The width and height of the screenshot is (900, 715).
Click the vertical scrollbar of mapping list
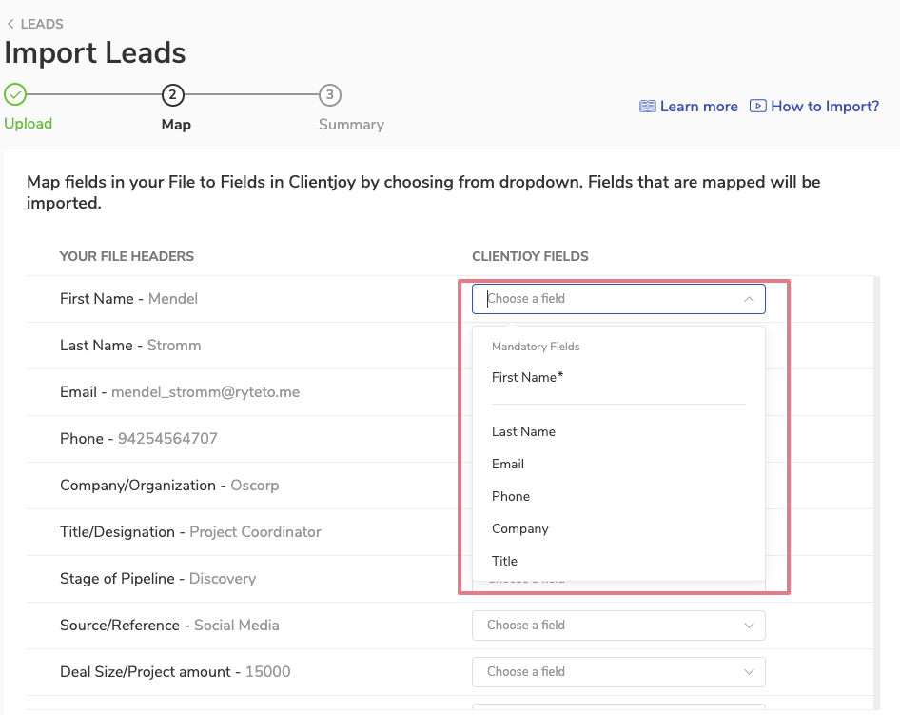[876, 476]
